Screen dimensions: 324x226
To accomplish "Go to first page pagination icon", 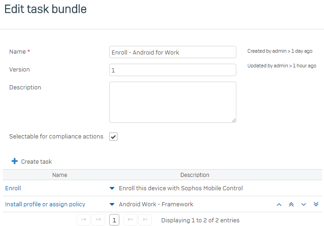I will pos(84,220).
